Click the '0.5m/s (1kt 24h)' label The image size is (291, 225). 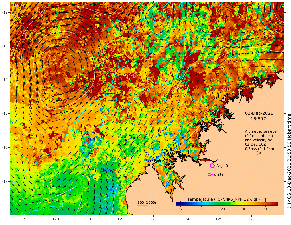point(260,149)
